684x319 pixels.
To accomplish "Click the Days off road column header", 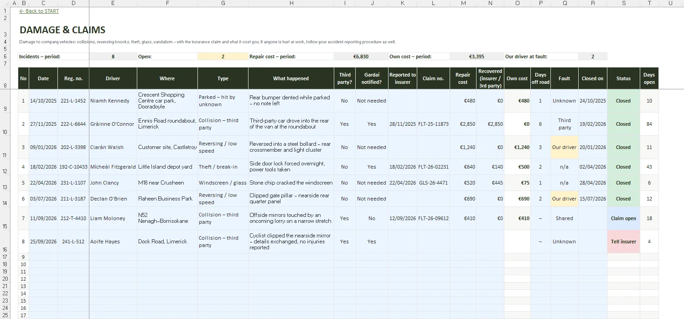I will point(540,78).
